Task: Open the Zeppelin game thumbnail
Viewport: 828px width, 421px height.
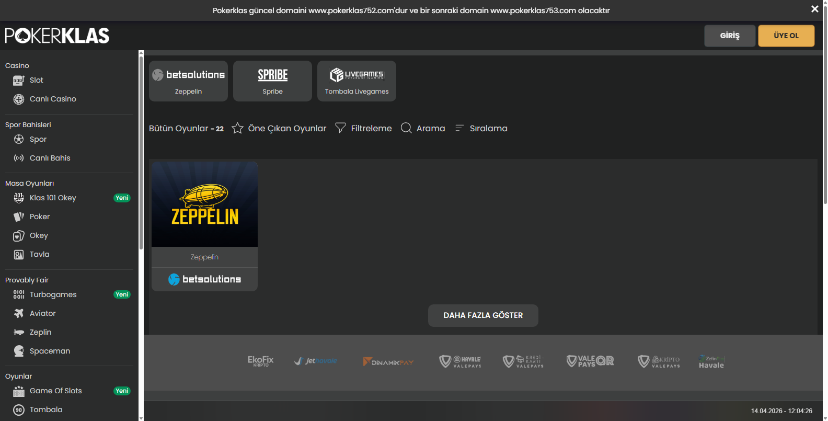Action: tap(204, 204)
